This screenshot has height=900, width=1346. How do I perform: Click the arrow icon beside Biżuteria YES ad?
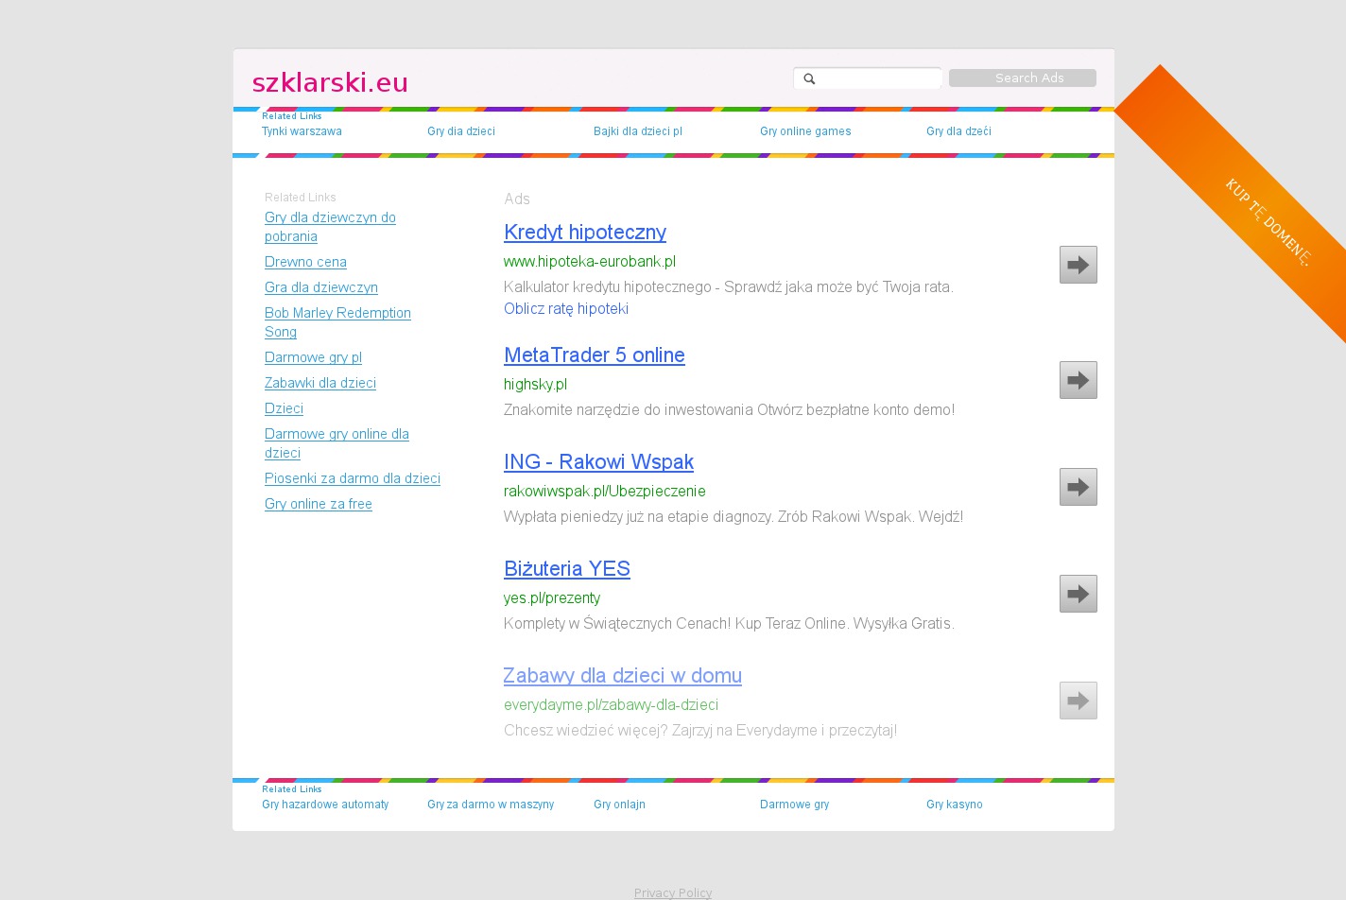point(1078,594)
